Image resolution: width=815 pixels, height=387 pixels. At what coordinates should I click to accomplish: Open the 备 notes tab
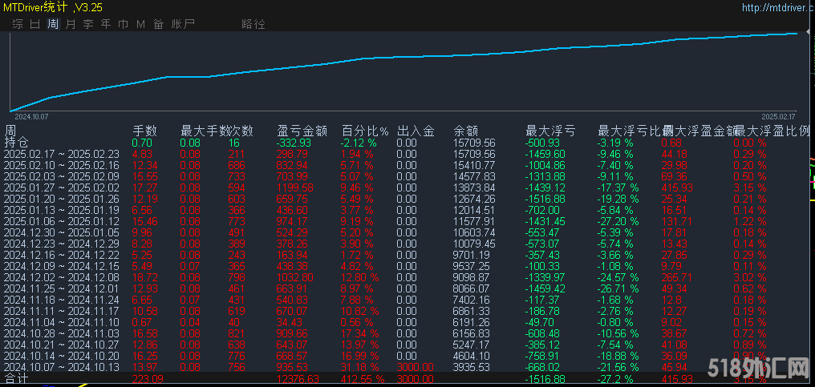[x=159, y=24]
